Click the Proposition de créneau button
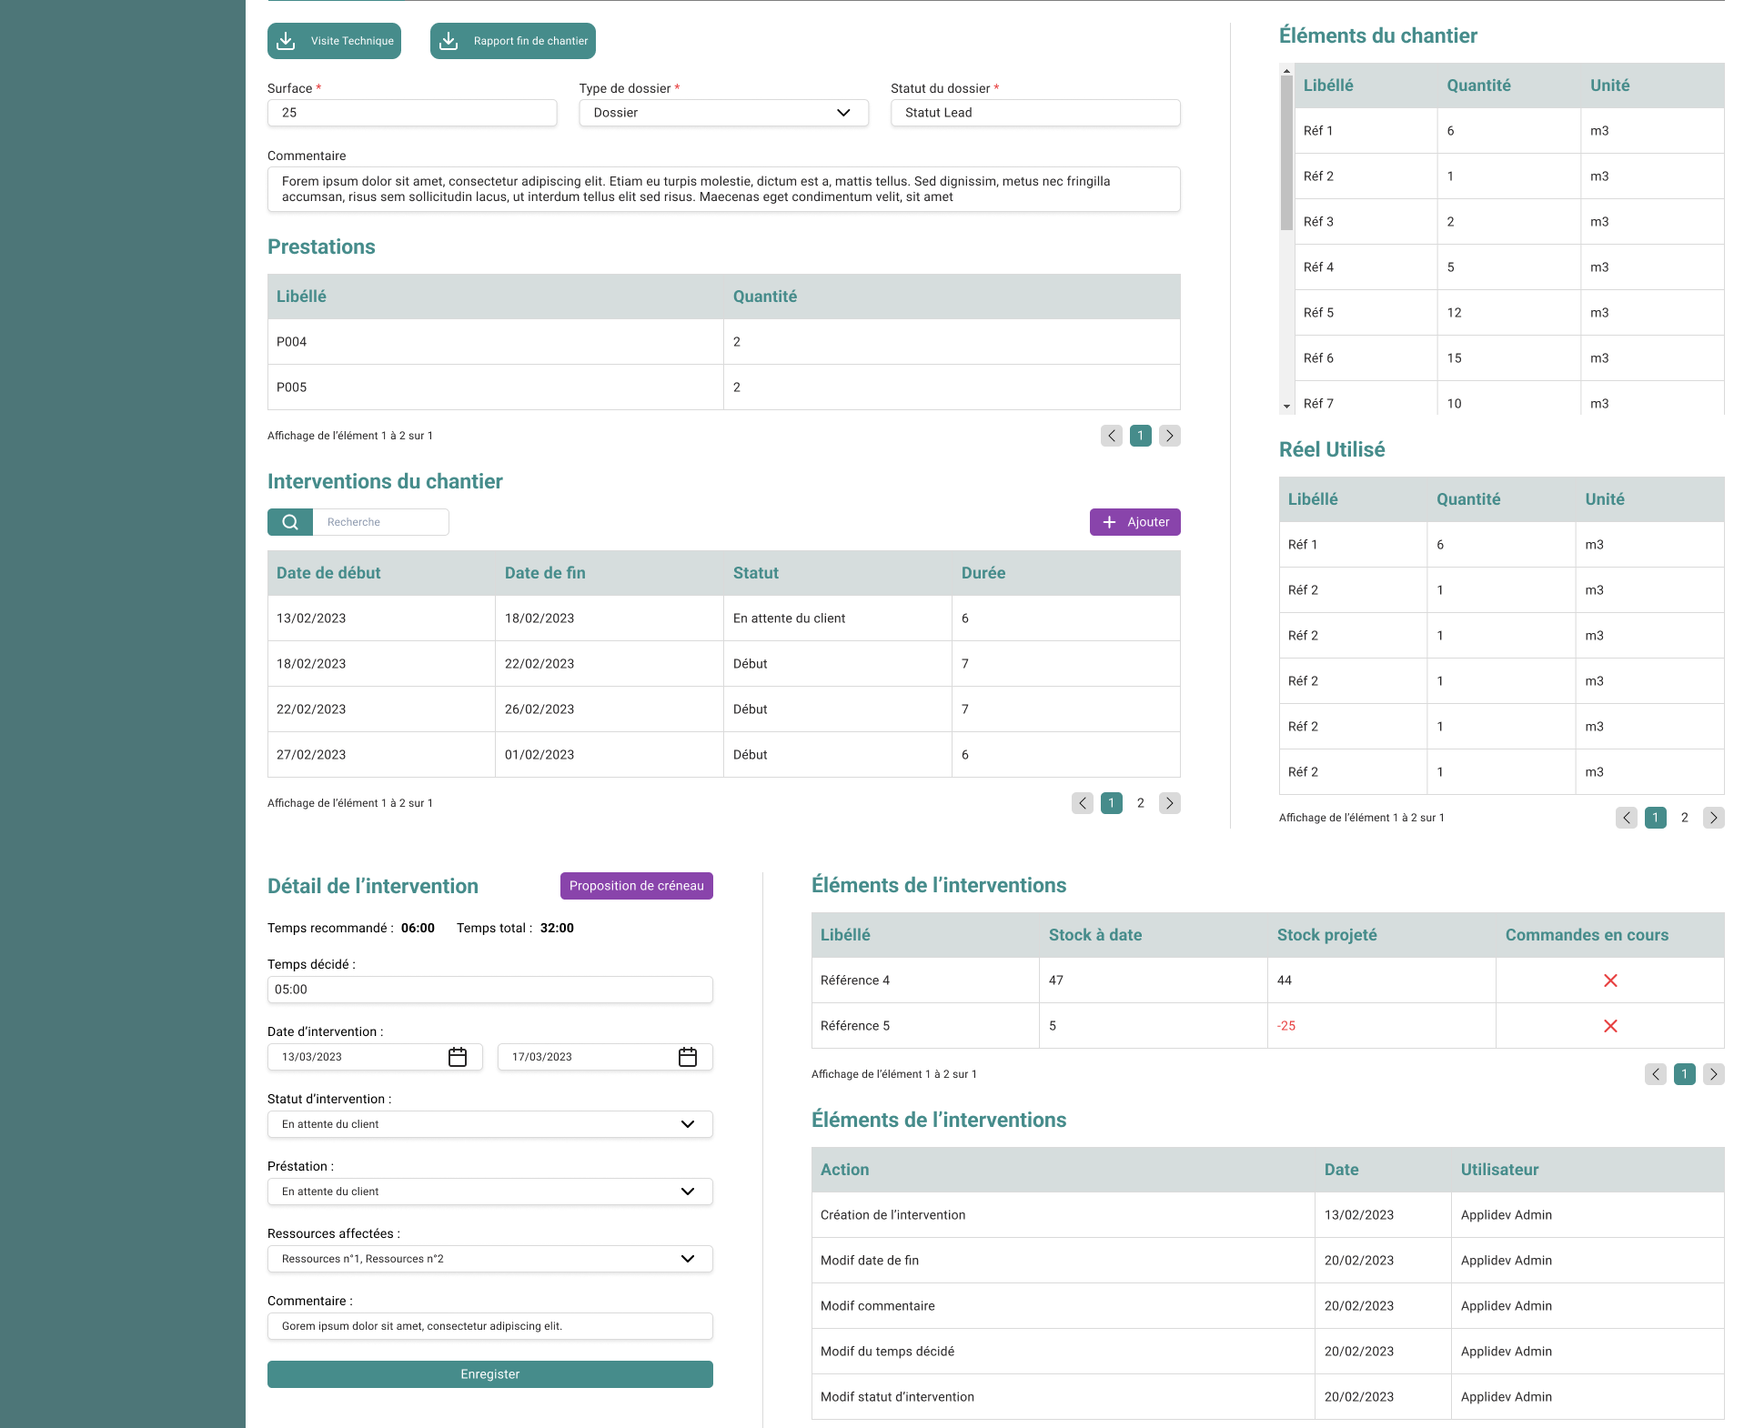 pos(637,886)
